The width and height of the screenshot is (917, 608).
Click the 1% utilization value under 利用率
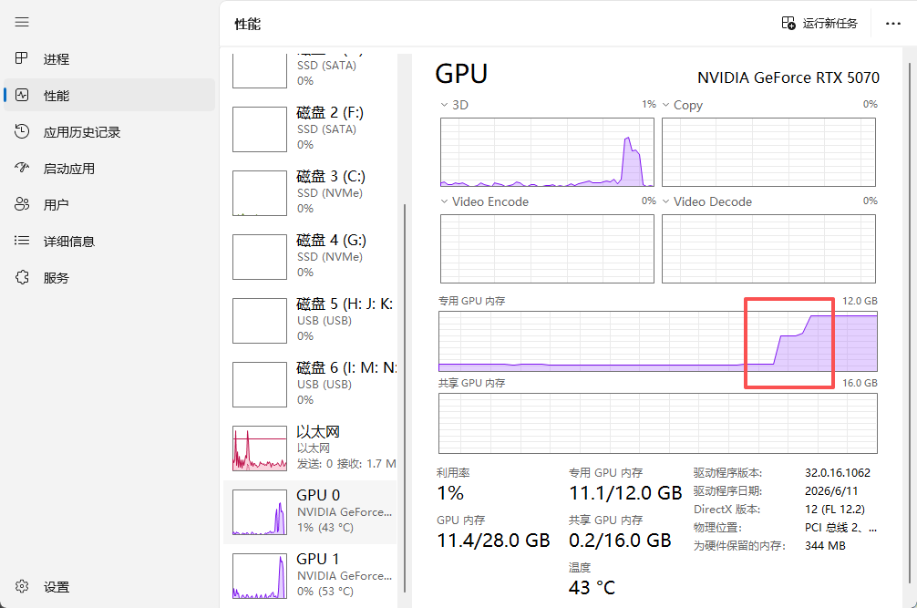450,493
